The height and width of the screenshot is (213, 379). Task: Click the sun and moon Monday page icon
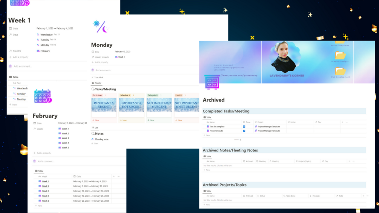click(101, 26)
